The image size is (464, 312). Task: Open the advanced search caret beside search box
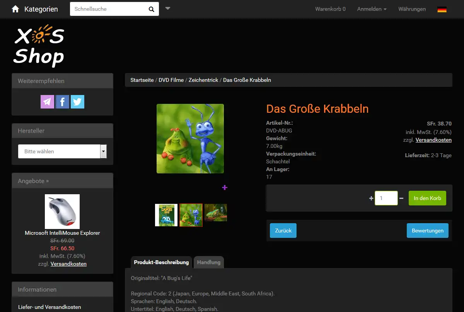pos(167,8)
